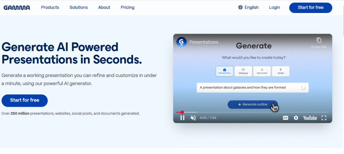Viewport: 344px width, 154px height.
Task: Select the Presentation option in the video
Action: [225, 71]
